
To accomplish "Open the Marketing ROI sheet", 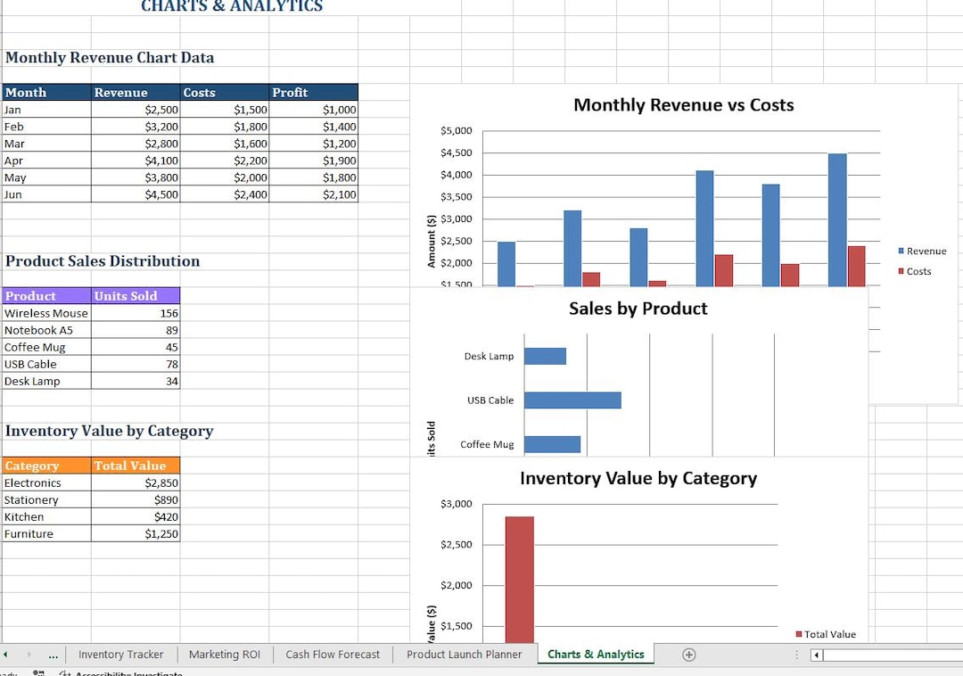I will (224, 654).
